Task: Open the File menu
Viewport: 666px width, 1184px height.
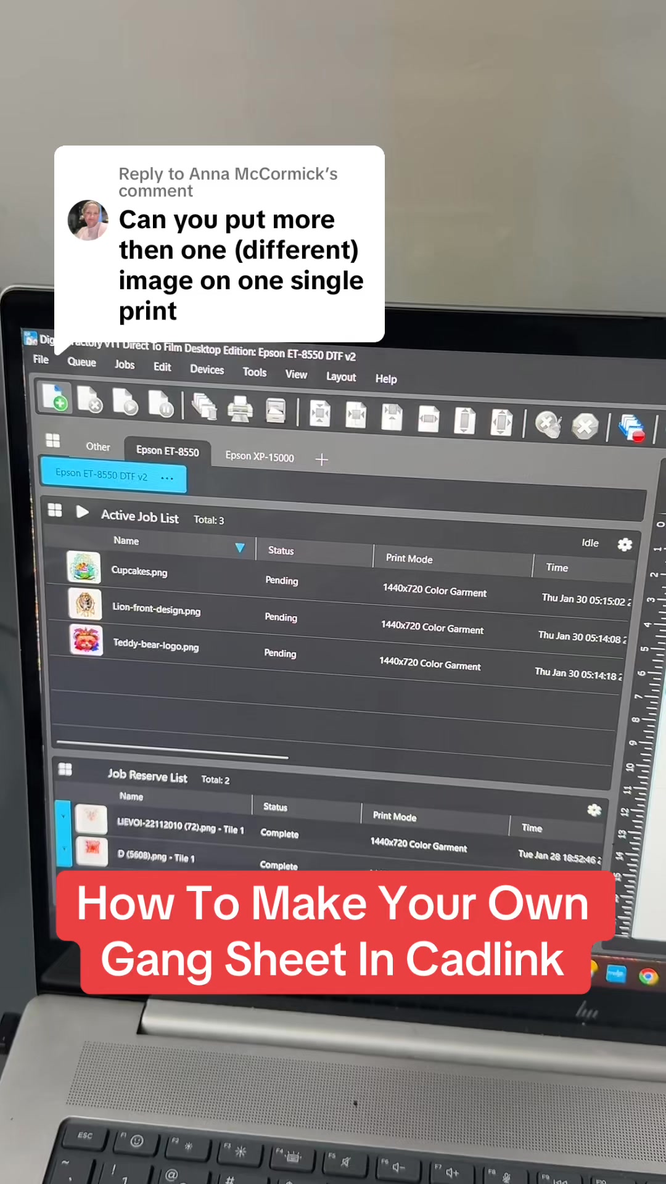Action: (41, 360)
